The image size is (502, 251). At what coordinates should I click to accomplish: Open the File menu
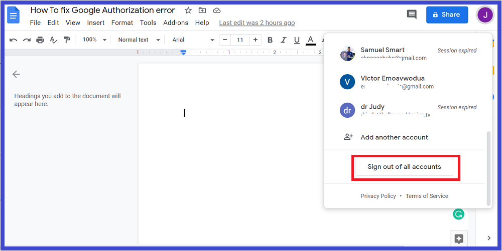point(35,23)
